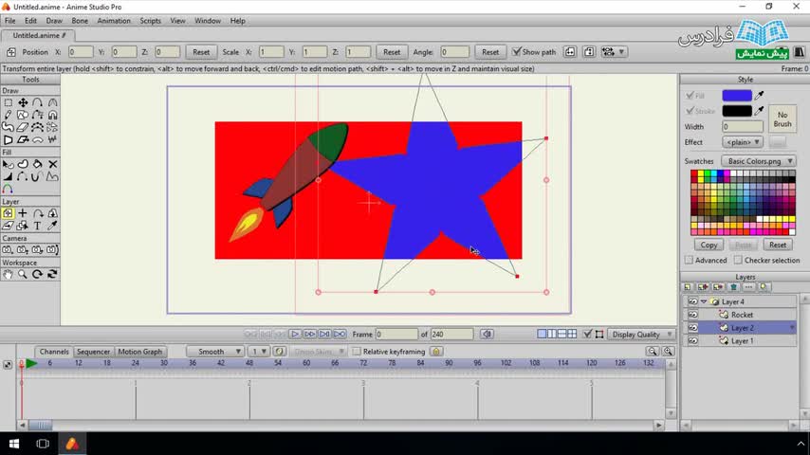
Task: Click the Play animation button
Action: tap(295, 335)
